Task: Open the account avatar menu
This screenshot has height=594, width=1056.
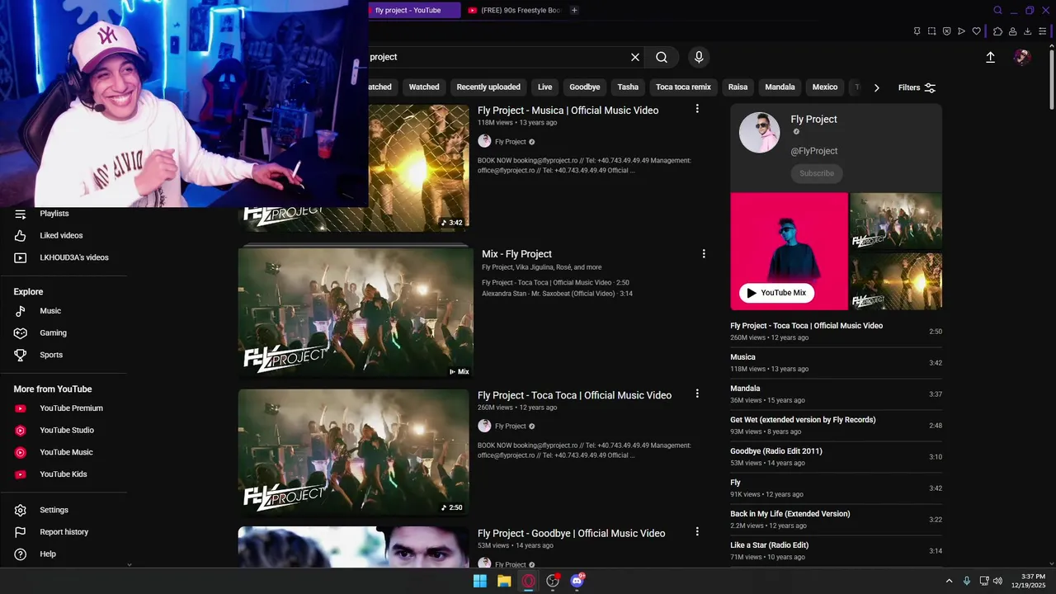Action: pos(1022,57)
